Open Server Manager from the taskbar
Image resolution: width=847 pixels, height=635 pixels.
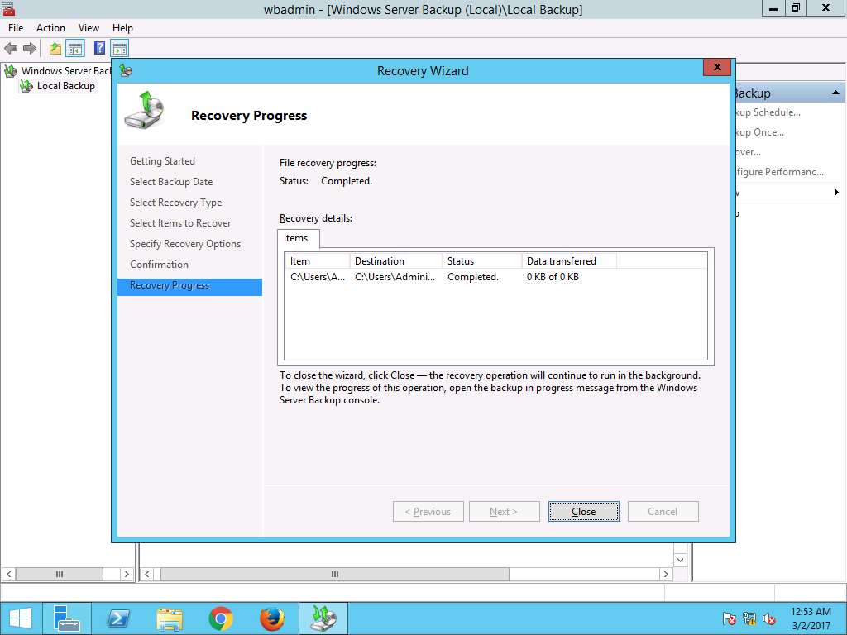pyautogui.click(x=67, y=618)
